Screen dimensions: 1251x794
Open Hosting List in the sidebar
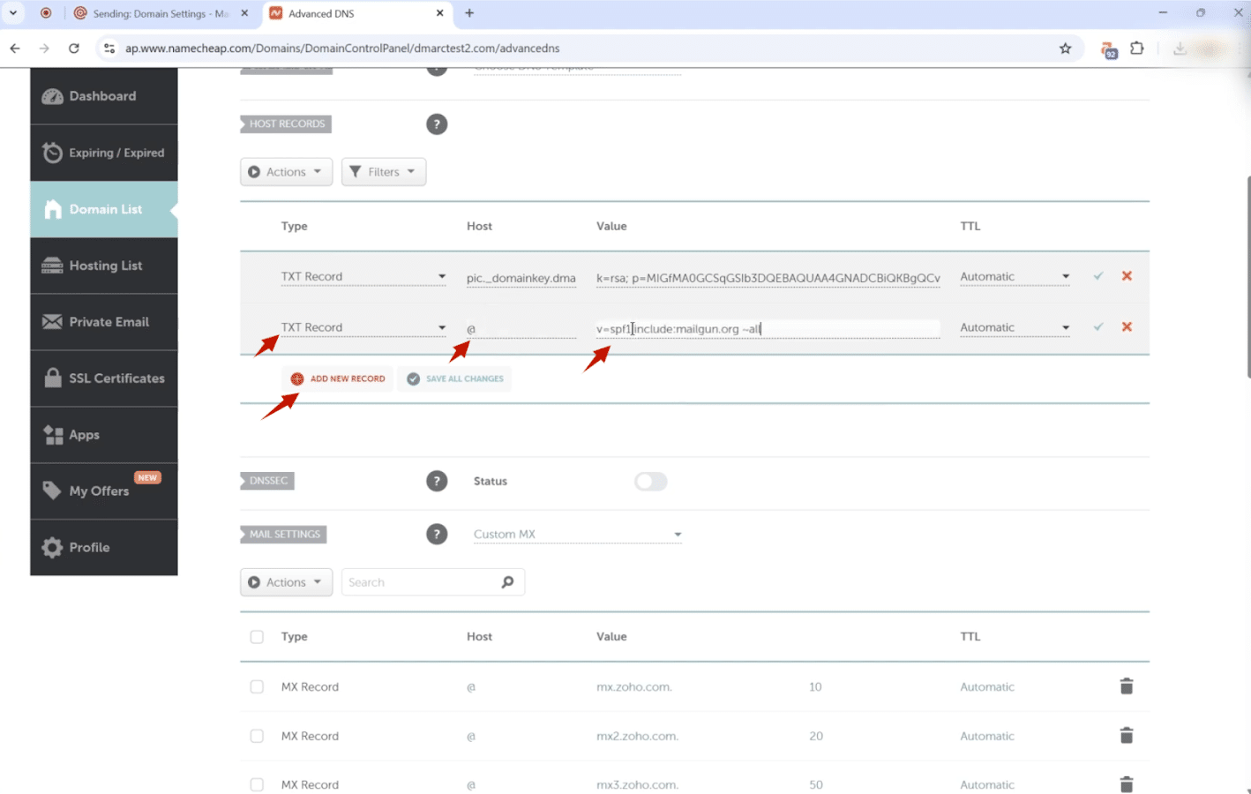point(104,266)
